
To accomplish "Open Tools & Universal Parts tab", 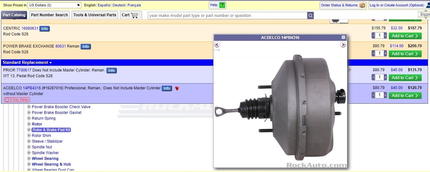I will pyautogui.click(x=95, y=15).
